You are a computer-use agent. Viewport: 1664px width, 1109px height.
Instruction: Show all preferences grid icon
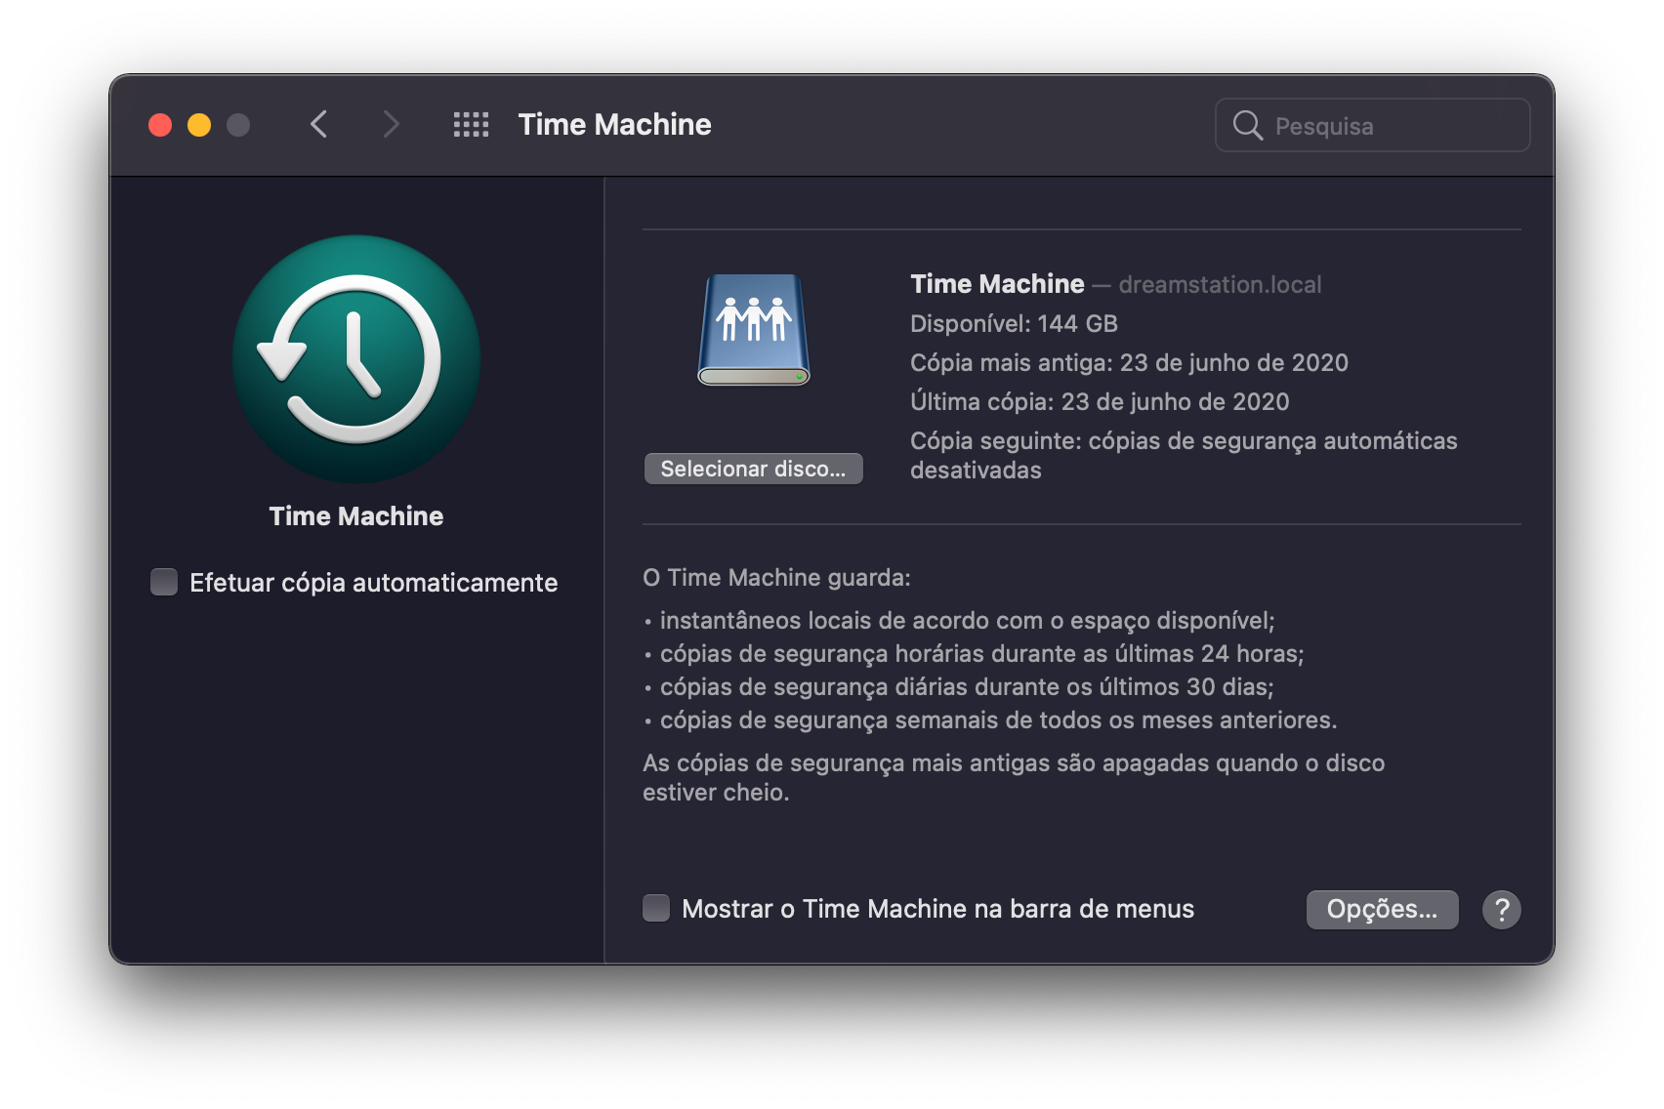tap(471, 124)
